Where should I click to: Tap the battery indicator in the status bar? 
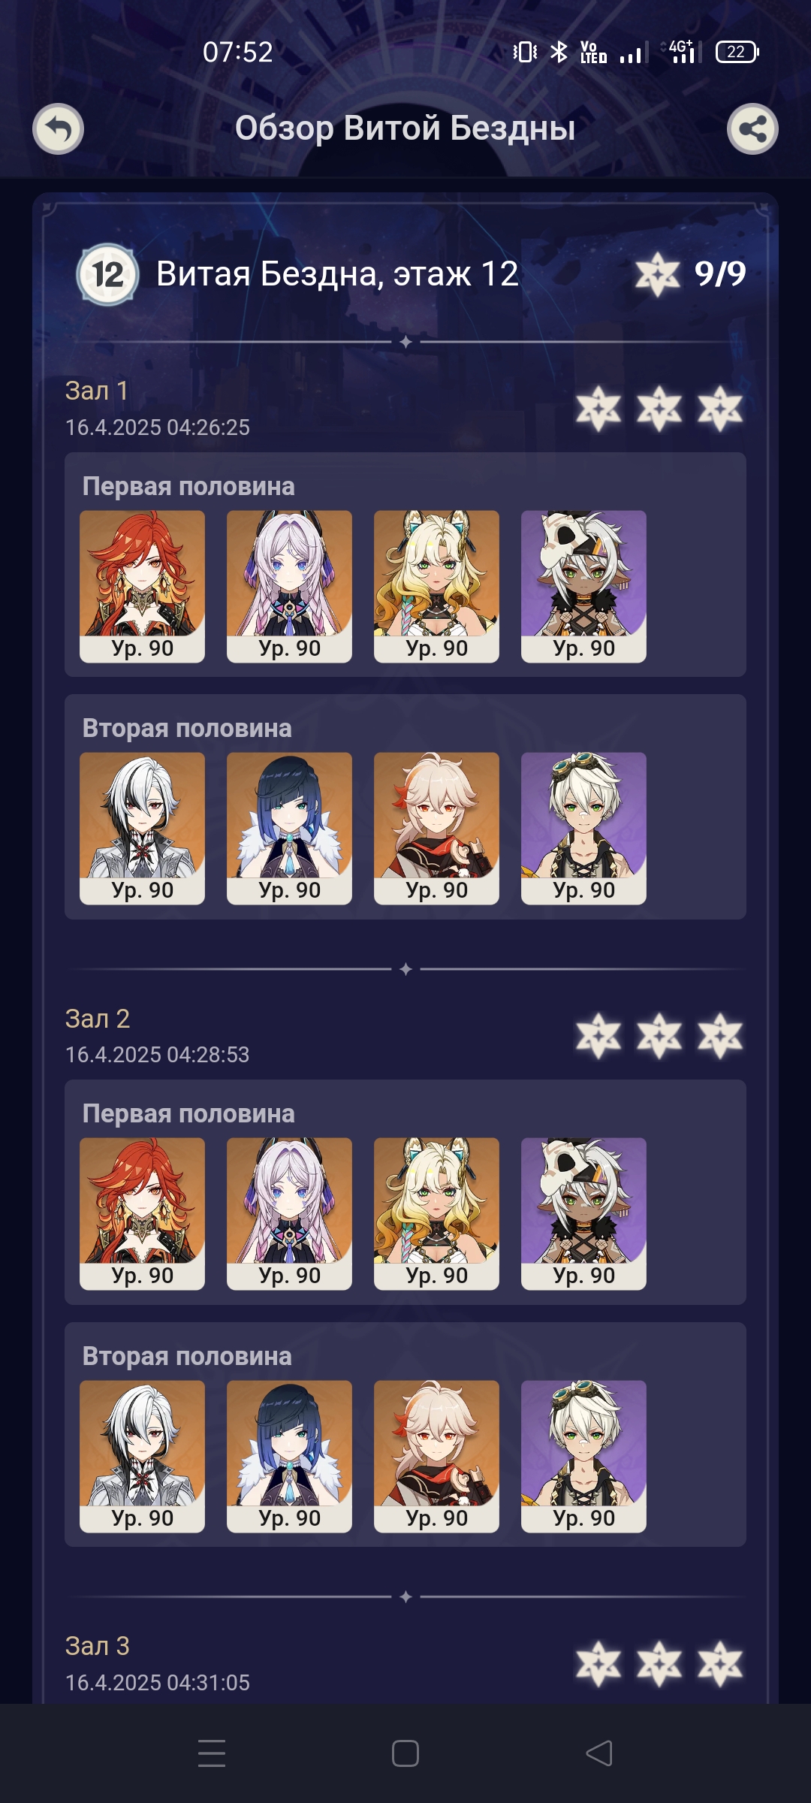(x=737, y=52)
